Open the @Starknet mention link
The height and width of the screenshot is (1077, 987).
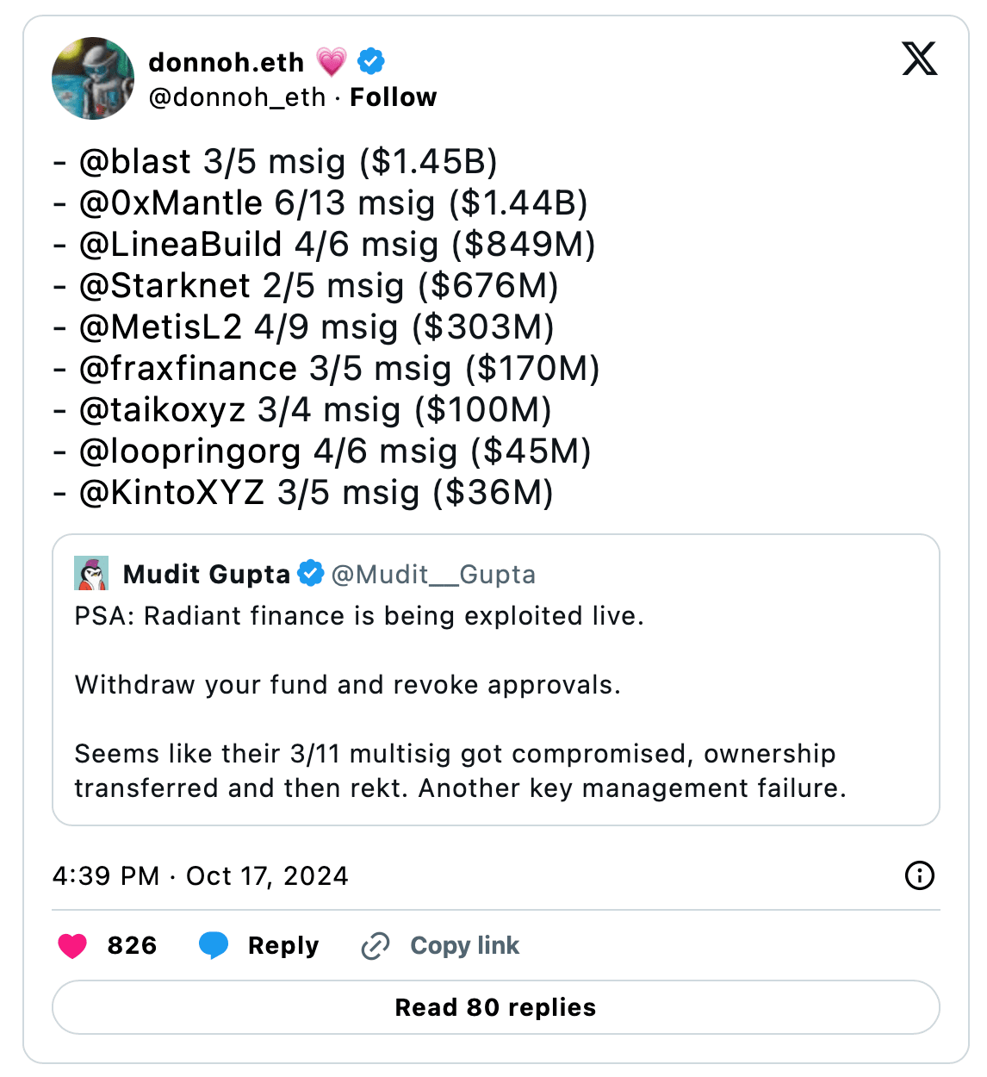pyautogui.click(x=164, y=286)
